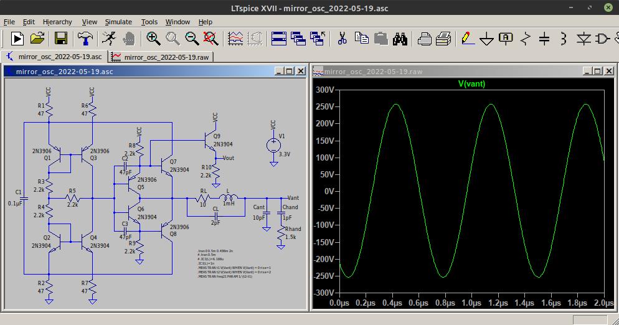Open the Hierarchy menu
This screenshot has height=325, width=619.
57,22
